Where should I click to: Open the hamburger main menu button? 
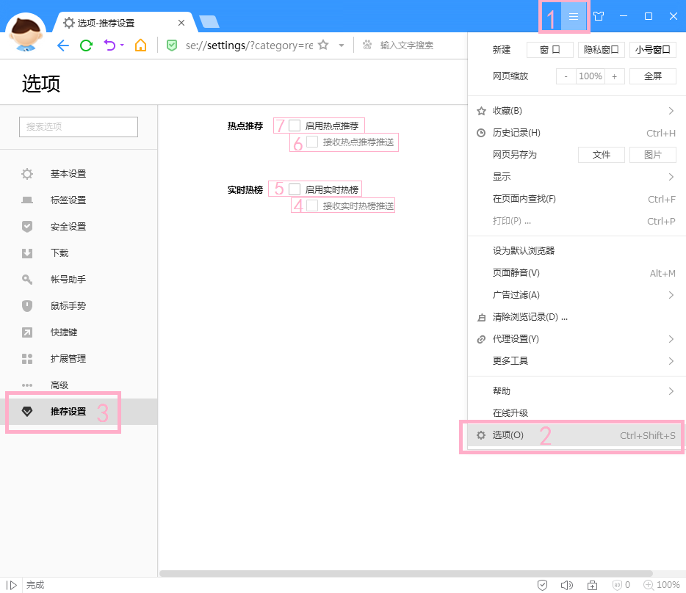[x=574, y=17]
